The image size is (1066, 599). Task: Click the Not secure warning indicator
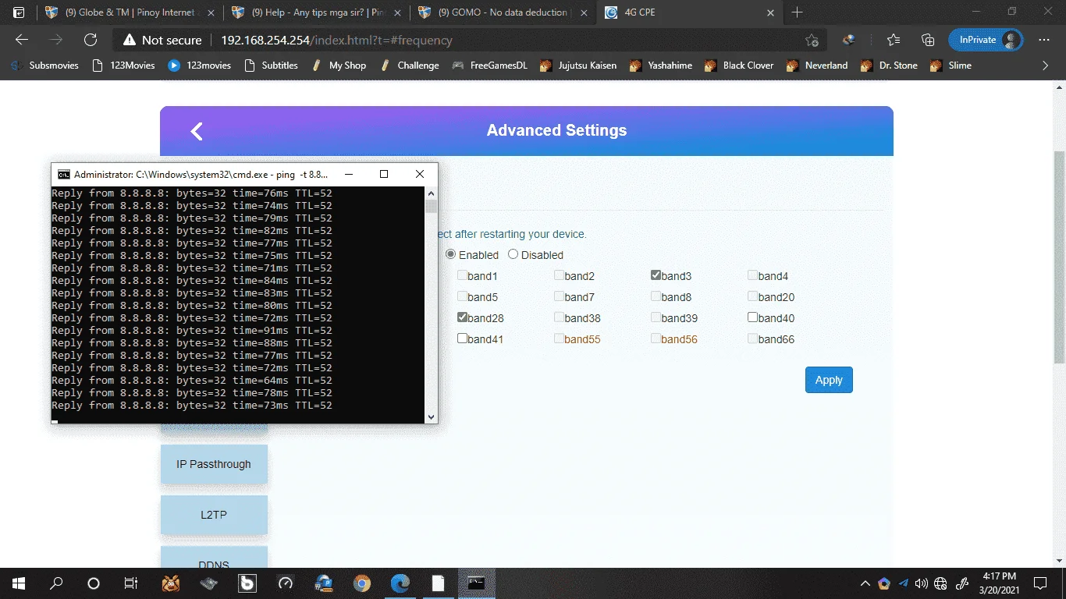pyautogui.click(x=162, y=40)
